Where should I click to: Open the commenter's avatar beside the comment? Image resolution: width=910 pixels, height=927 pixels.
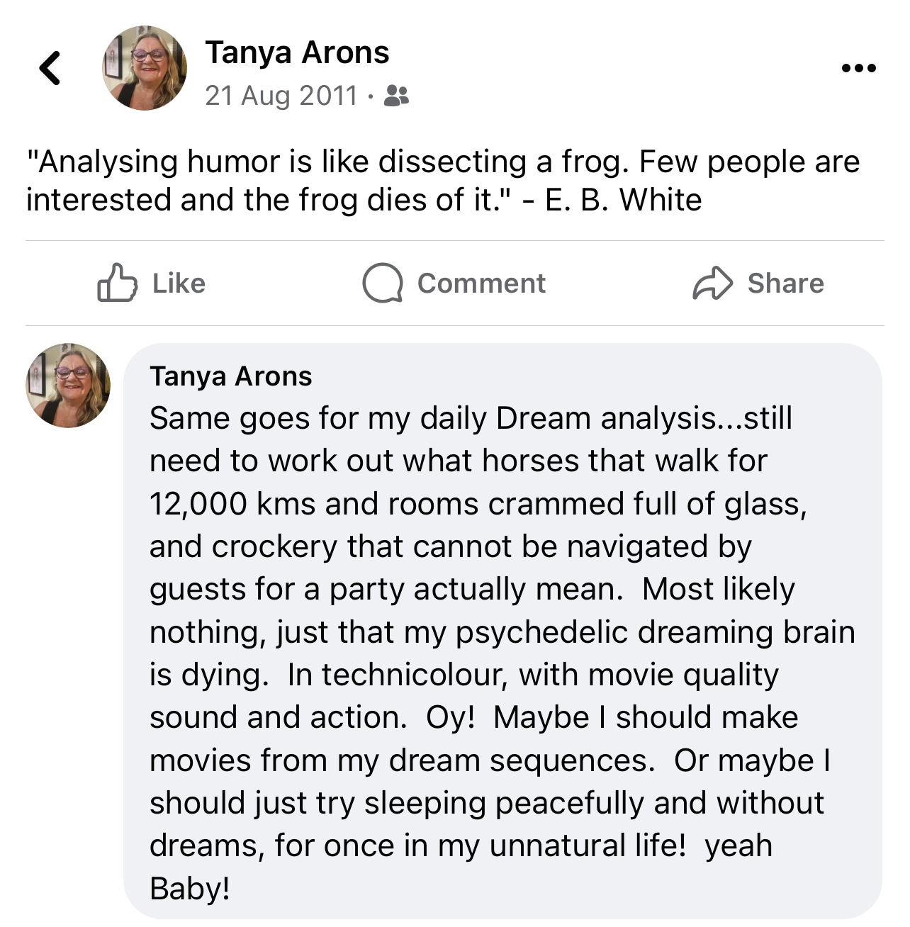68,386
